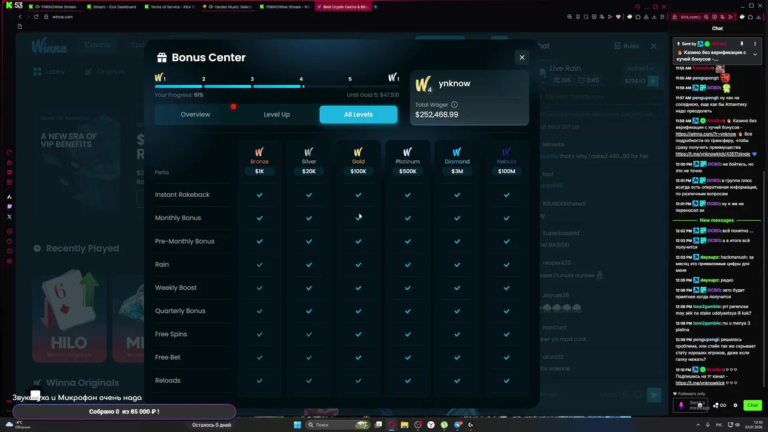Close the Winna chat panel

click(x=653, y=46)
